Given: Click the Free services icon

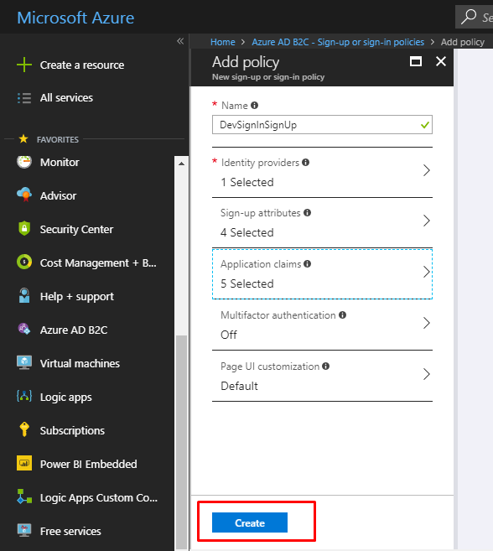Looking at the screenshot, I should [x=24, y=530].
